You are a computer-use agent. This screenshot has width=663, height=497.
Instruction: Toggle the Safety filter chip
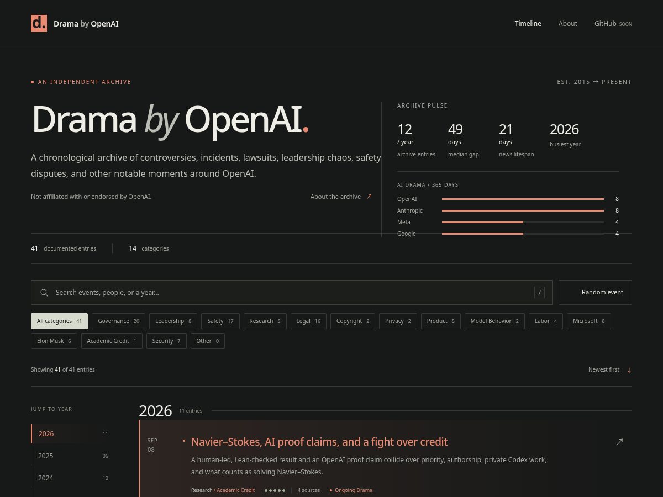click(x=220, y=321)
